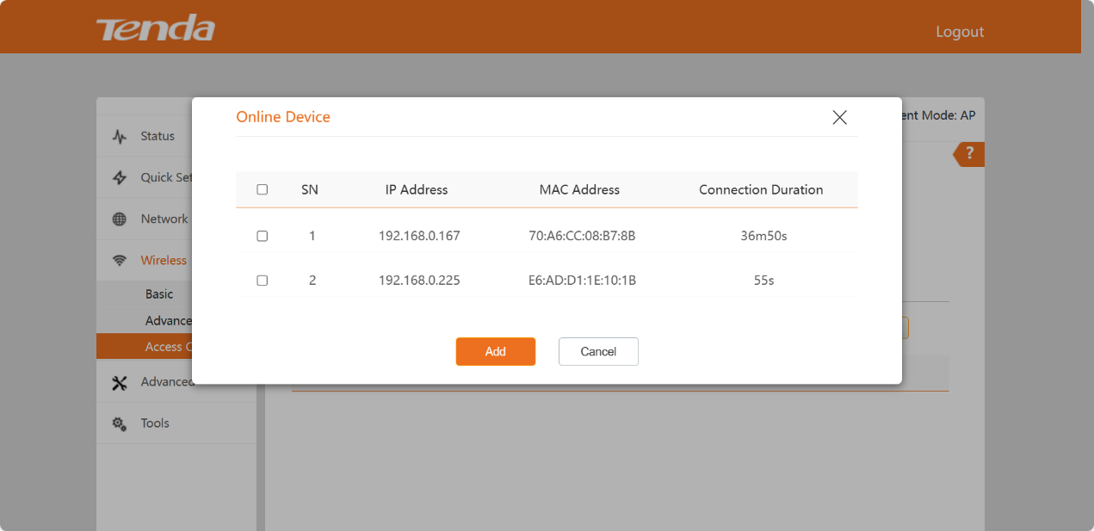Click the Status pulse icon

(x=120, y=137)
